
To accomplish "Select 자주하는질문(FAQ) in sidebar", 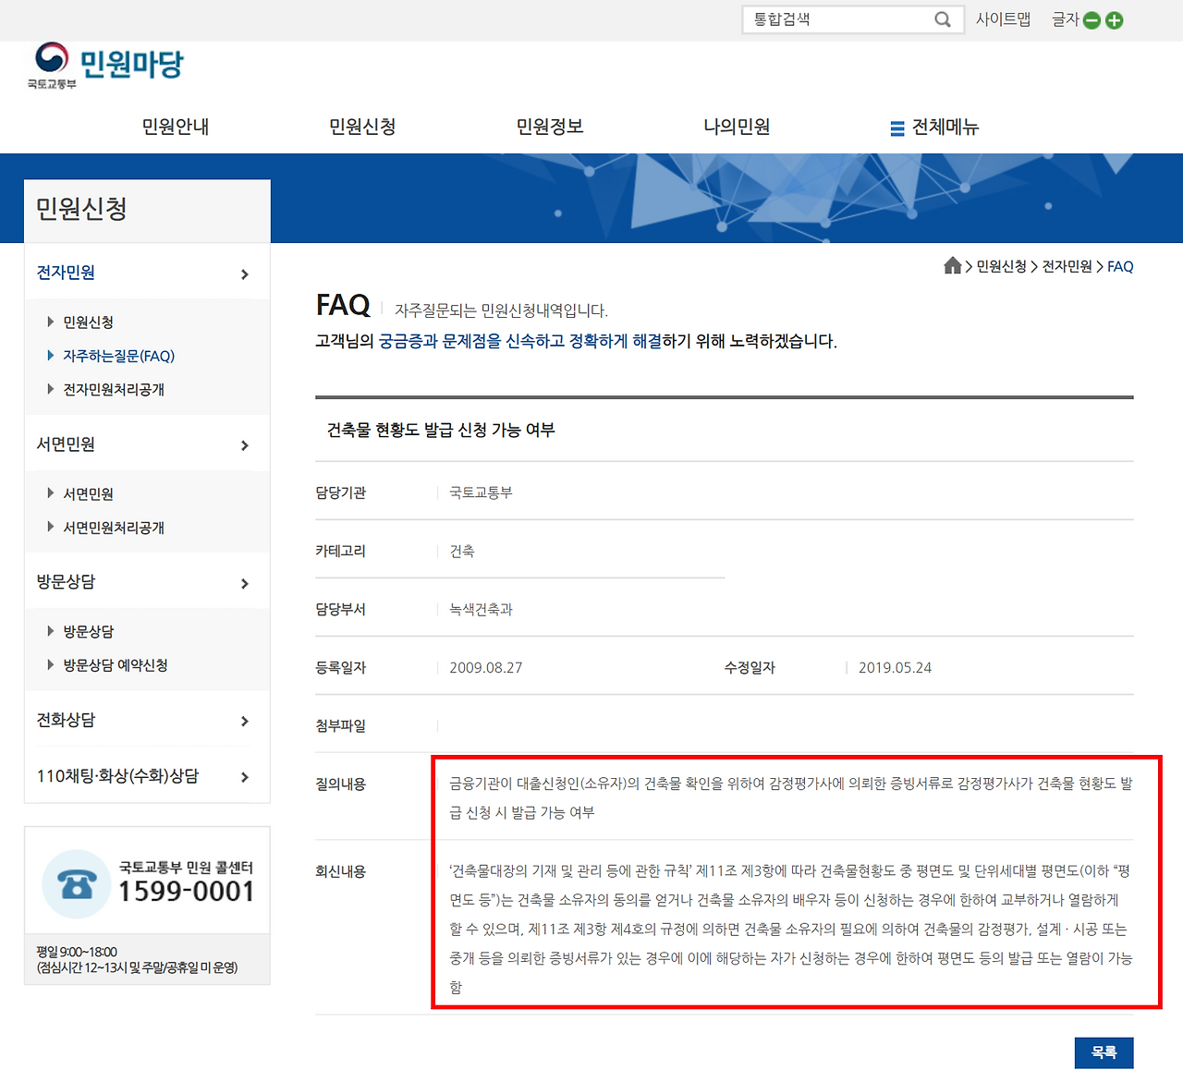I will (118, 356).
